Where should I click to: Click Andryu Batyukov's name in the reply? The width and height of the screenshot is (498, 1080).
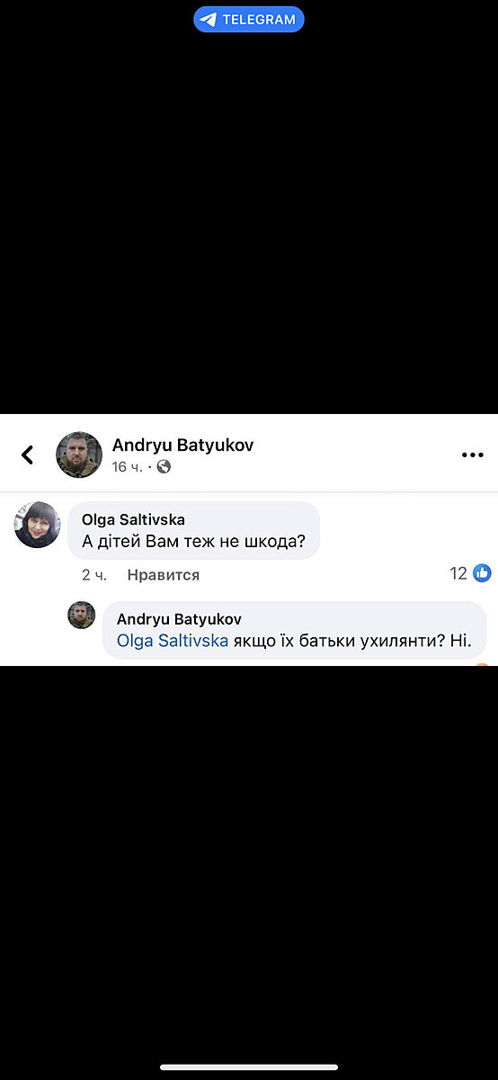[x=179, y=619]
